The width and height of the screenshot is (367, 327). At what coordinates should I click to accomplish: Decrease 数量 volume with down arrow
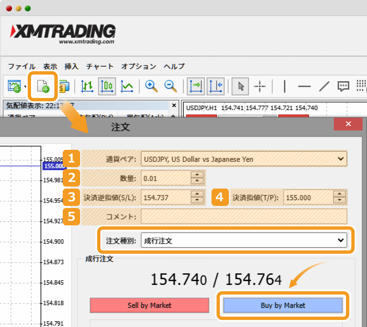[x=197, y=181]
